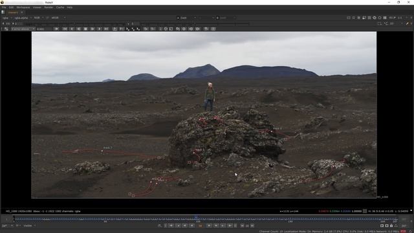Click the timeline playhead near frame 100
Image resolution: width=414 pixels, height=233 pixels.
click(x=196, y=217)
